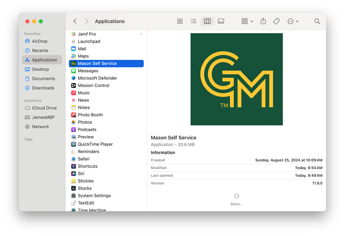
Task: Select the Microsoft Defender shield icon
Action: click(x=74, y=78)
